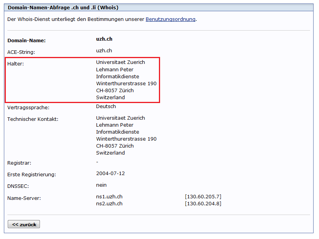Select 'Lehmann Peter' under Technischer Kontakt
Viewport: 319px width, 239px height.
coord(115,125)
